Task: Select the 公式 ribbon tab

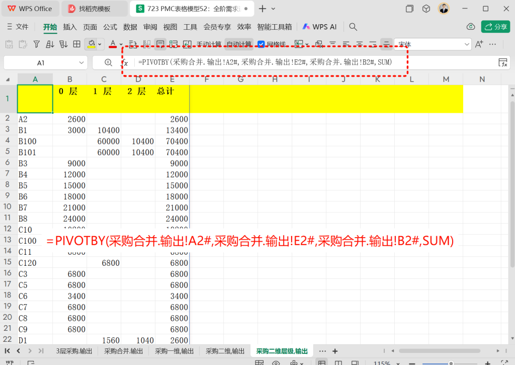Action: pyautogui.click(x=110, y=27)
